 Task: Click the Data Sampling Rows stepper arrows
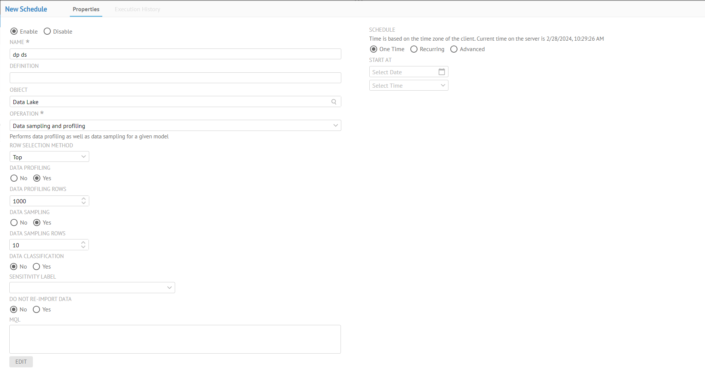83,245
